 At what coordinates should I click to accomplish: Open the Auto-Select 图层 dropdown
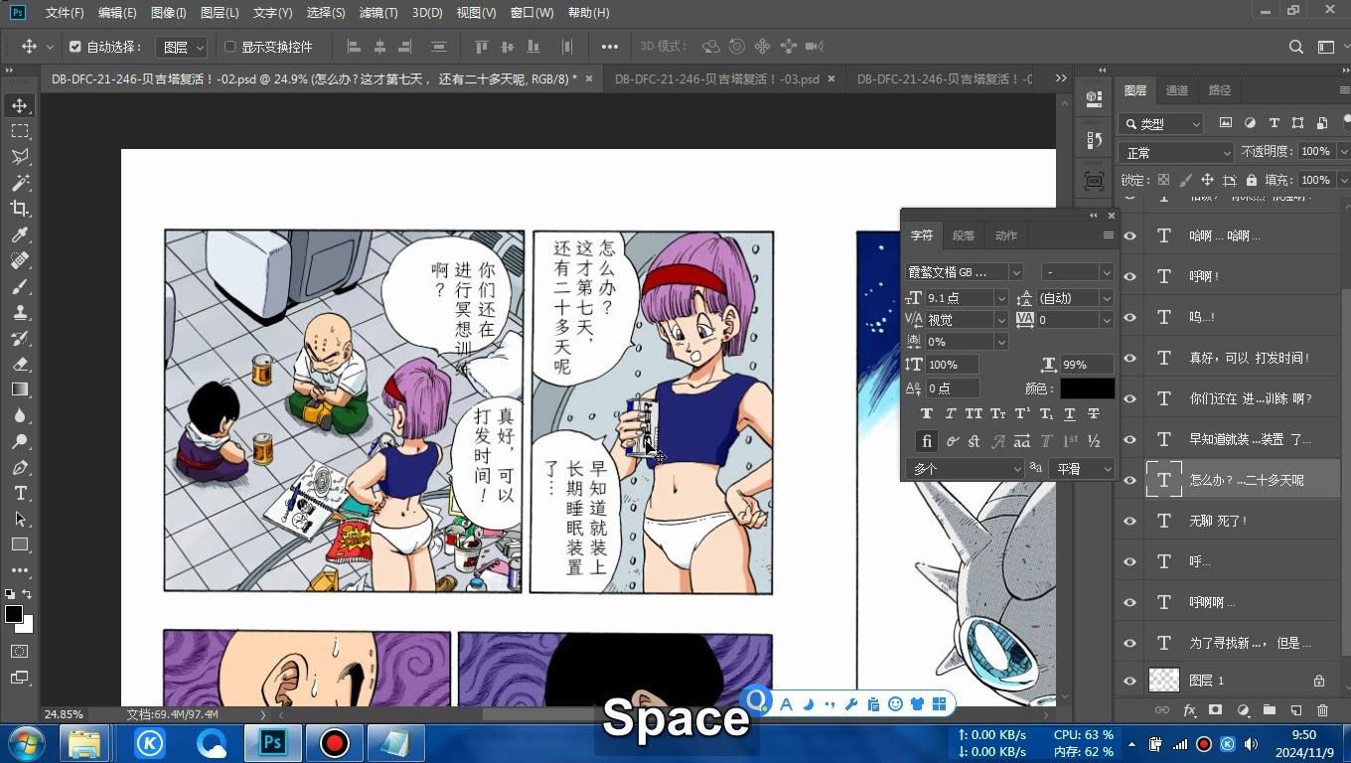click(182, 47)
